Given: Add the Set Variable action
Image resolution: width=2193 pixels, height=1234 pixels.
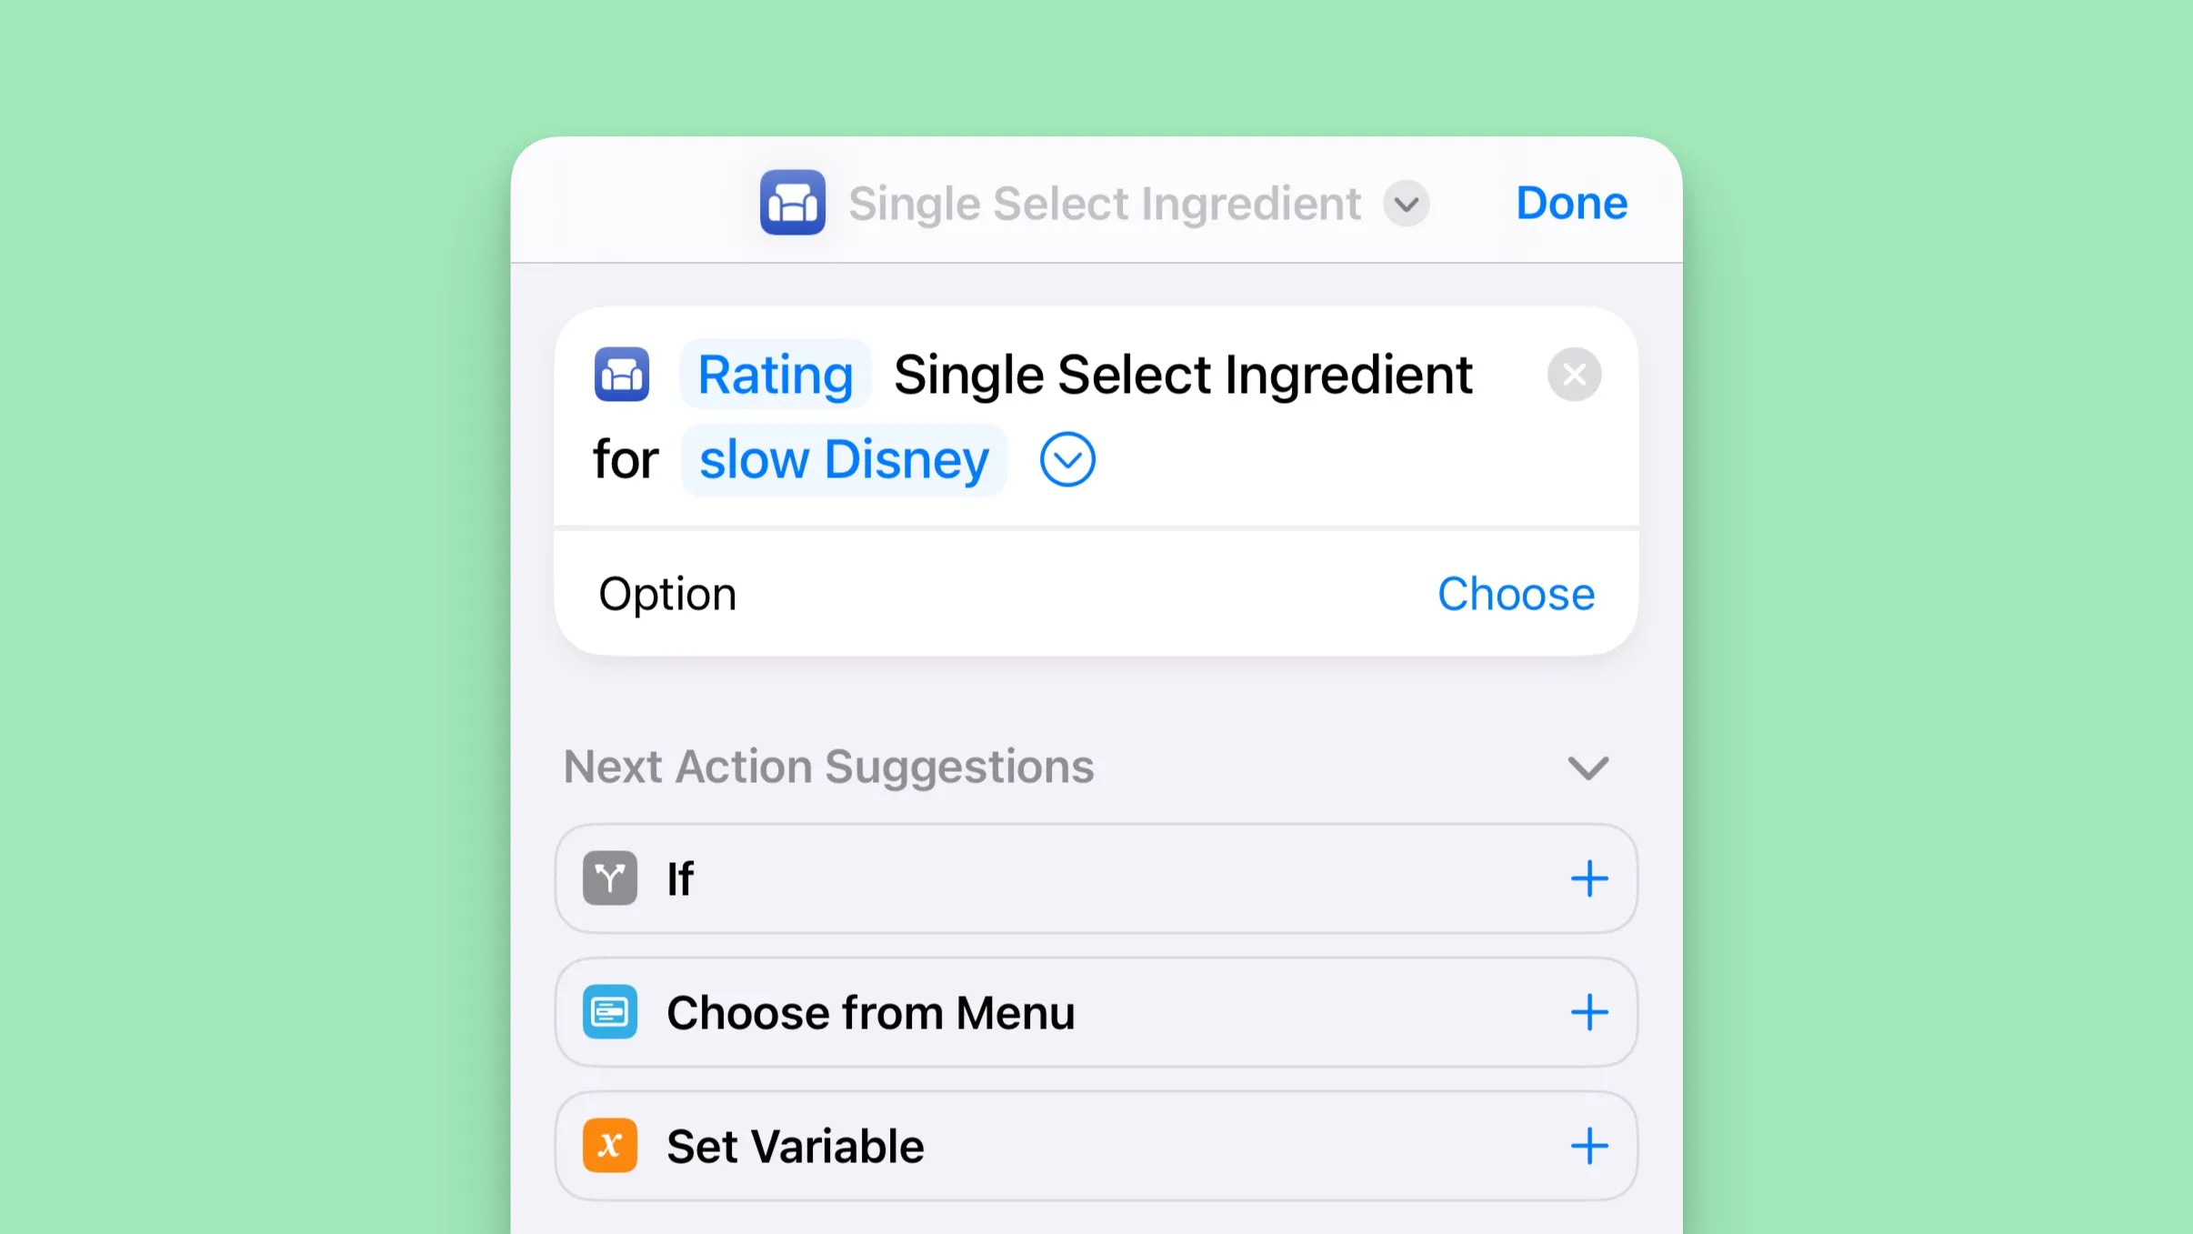Looking at the screenshot, I should pos(1588,1146).
